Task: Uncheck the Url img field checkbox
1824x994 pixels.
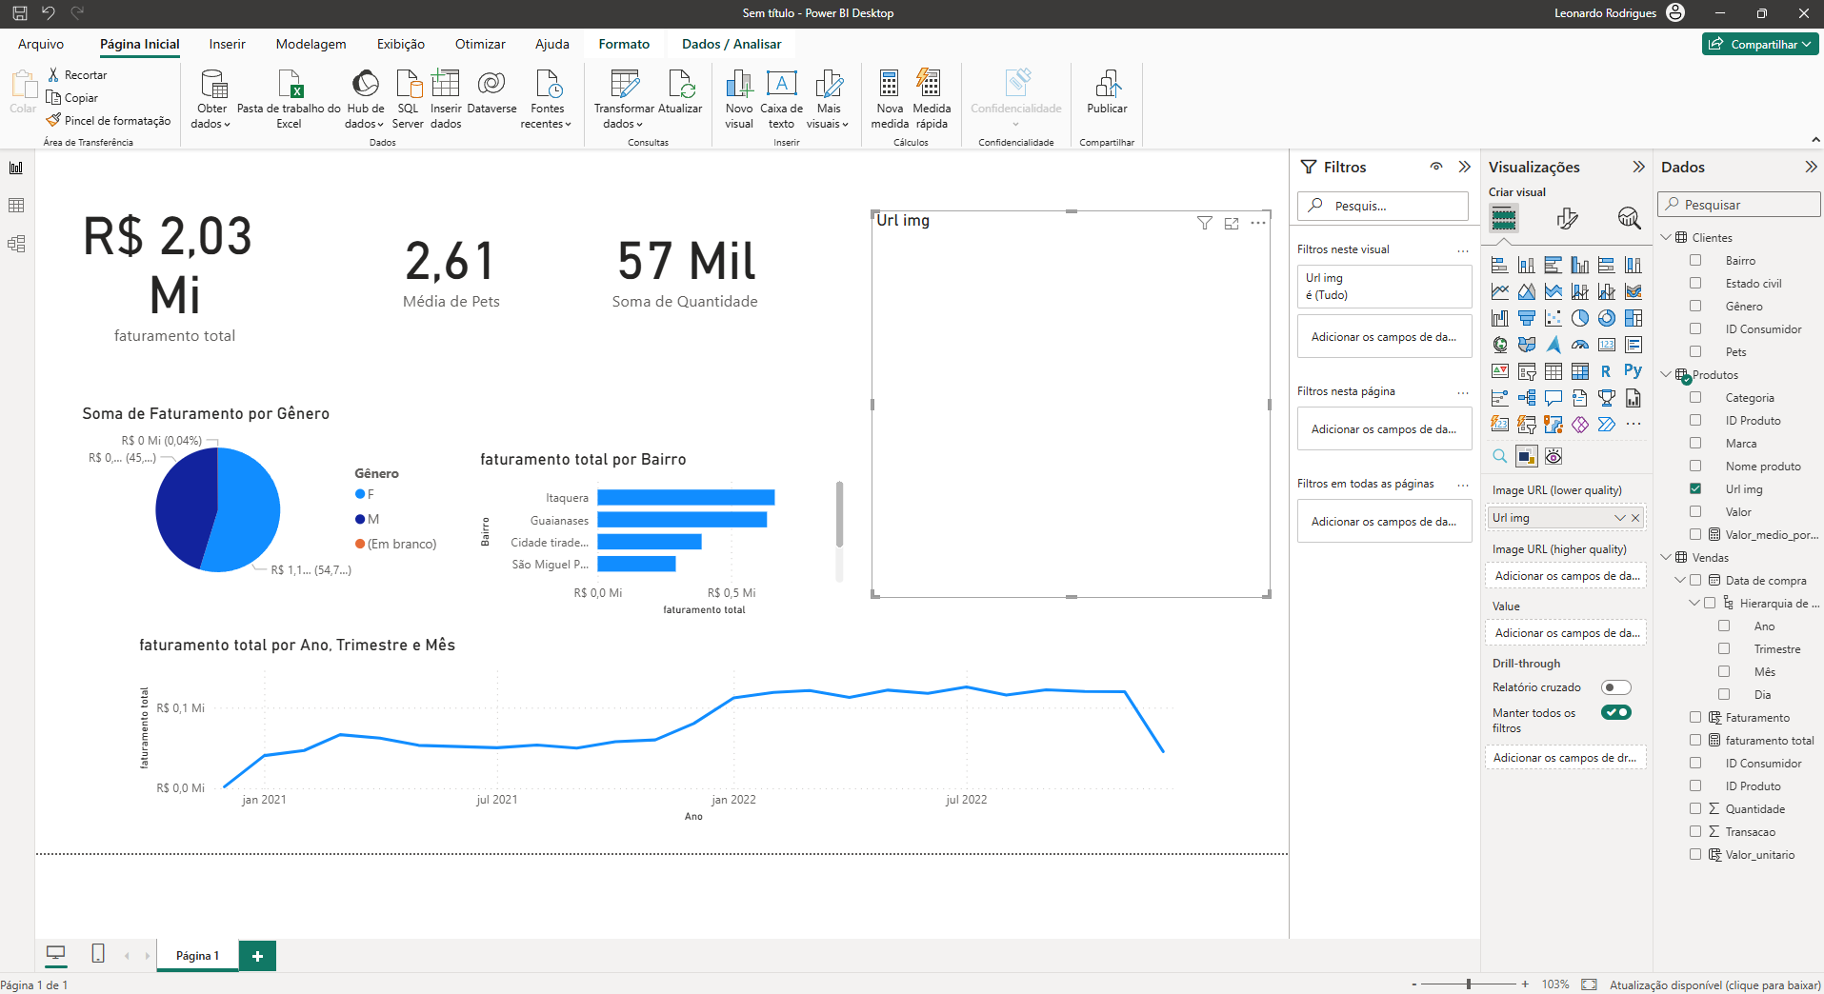Action: (1695, 488)
